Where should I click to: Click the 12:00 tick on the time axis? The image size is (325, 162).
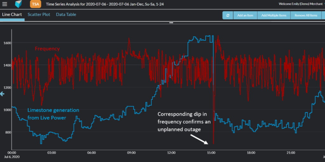click(x=171, y=153)
